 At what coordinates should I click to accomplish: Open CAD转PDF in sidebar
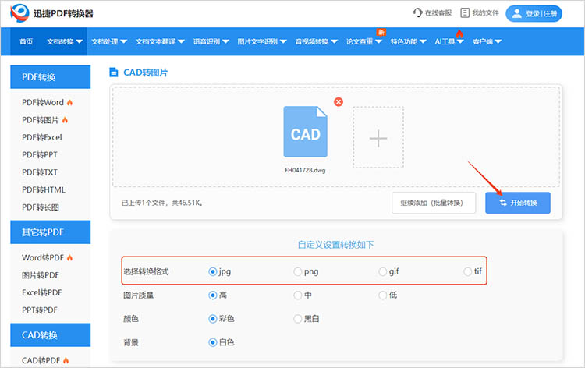[x=41, y=360]
